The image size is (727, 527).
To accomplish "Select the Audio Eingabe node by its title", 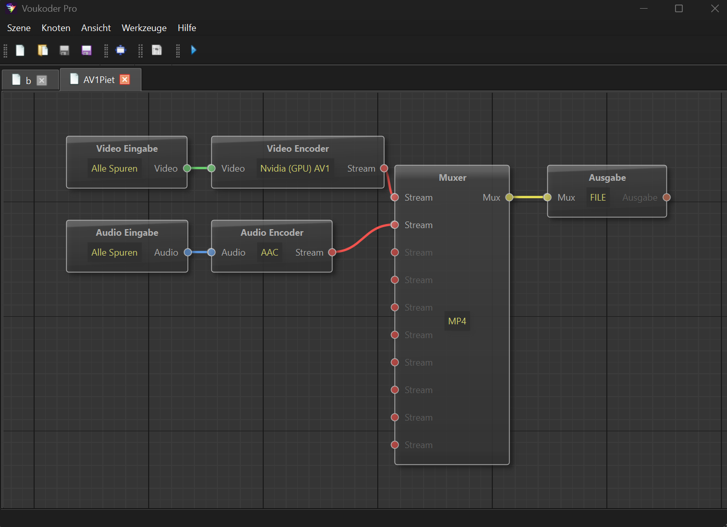I will coord(127,233).
